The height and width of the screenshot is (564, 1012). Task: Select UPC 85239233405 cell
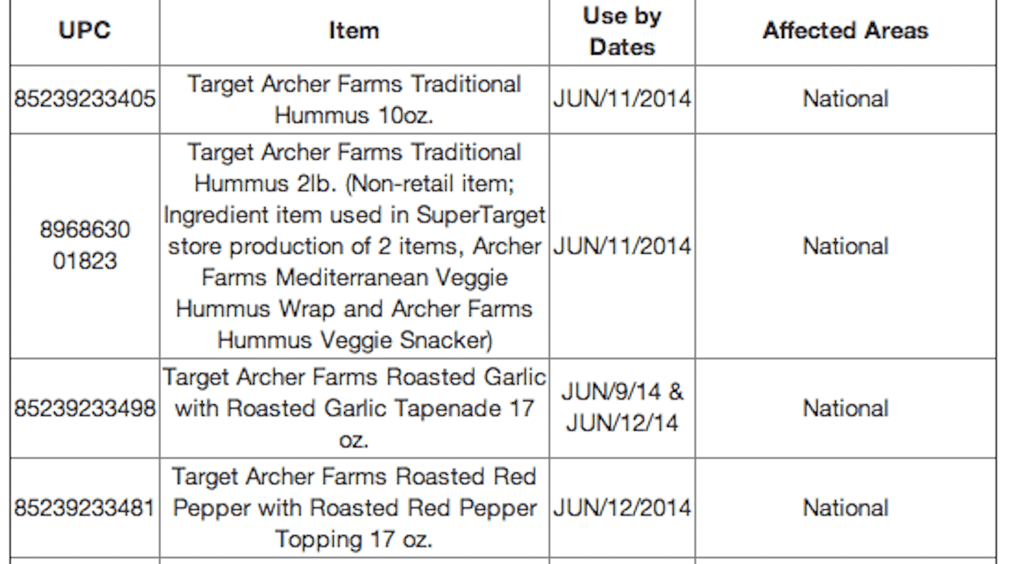[x=85, y=99]
